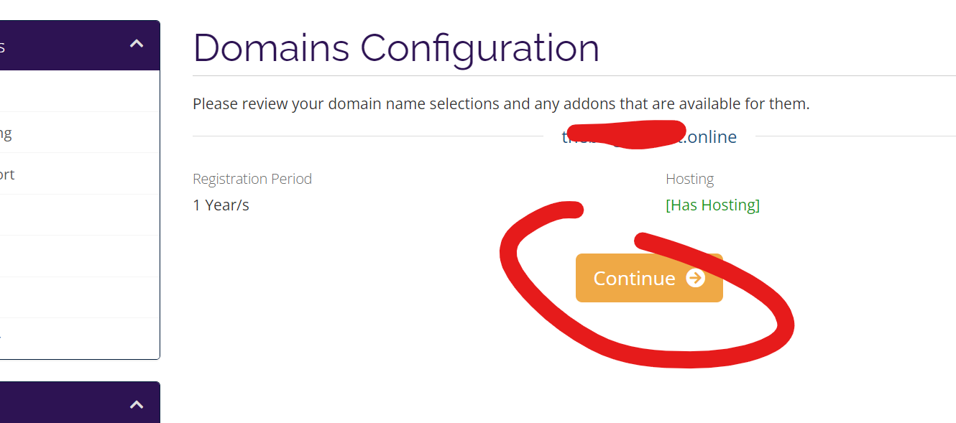
Task: Select the second-to-last top sidebar panel row
Action: pyautogui.click(x=72, y=297)
